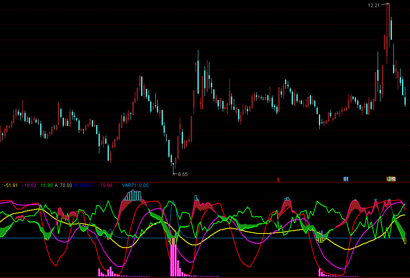The height and width of the screenshot is (278, 410).
Task: Click the brown 榜 ranking marker
Action: [x=393, y=179]
